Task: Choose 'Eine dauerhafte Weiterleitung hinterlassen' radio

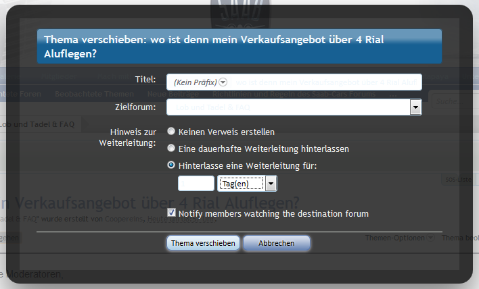Action: tap(171, 148)
